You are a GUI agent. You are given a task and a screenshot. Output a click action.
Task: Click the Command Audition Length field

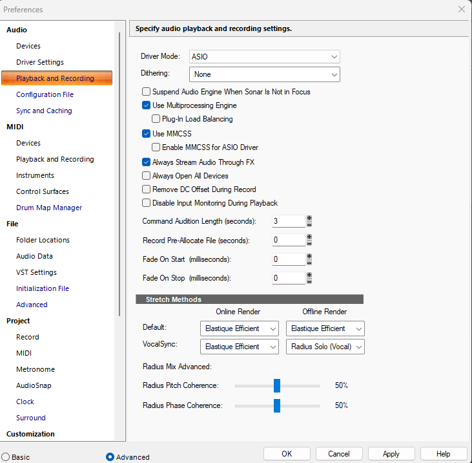pyautogui.click(x=289, y=221)
